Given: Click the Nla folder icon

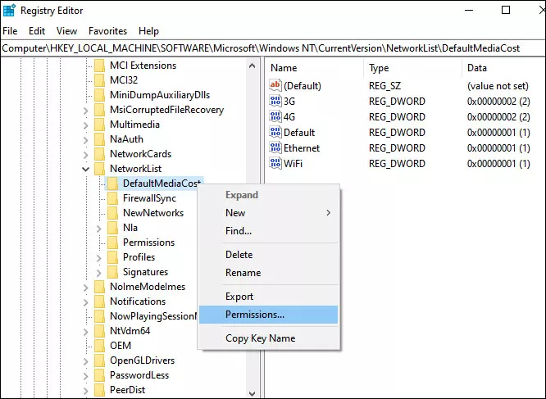Looking at the screenshot, I should tap(113, 228).
